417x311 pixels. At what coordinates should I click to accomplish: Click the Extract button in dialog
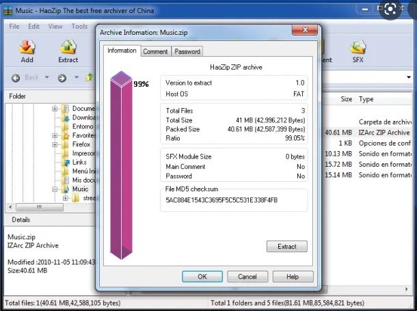pyautogui.click(x=286, y=246)
